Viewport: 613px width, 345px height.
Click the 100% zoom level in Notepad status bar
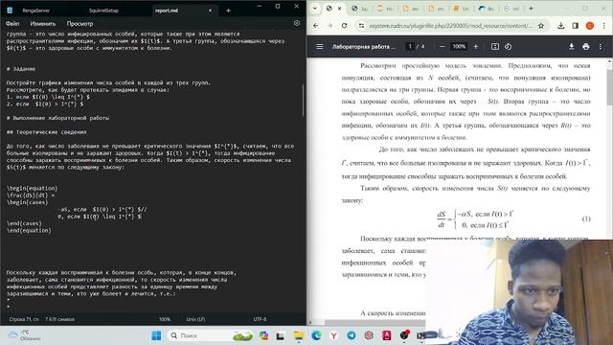[x=165, y=319]
